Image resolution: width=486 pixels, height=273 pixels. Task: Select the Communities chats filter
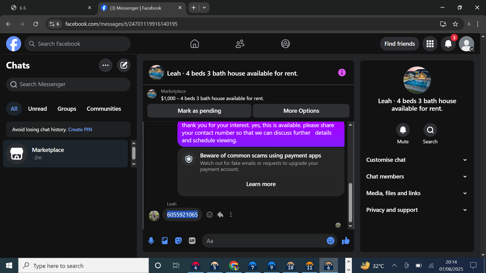(104, 109)
